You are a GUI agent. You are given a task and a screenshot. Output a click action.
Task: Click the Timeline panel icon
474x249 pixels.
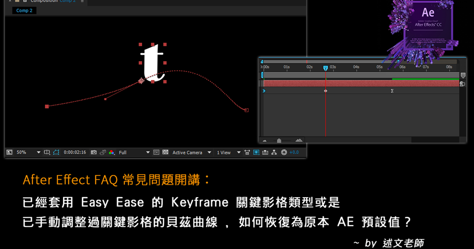pyautogui.click(x=265, y=152)
